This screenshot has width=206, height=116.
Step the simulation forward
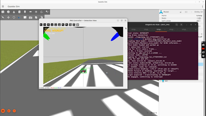[x=9, y=111]
